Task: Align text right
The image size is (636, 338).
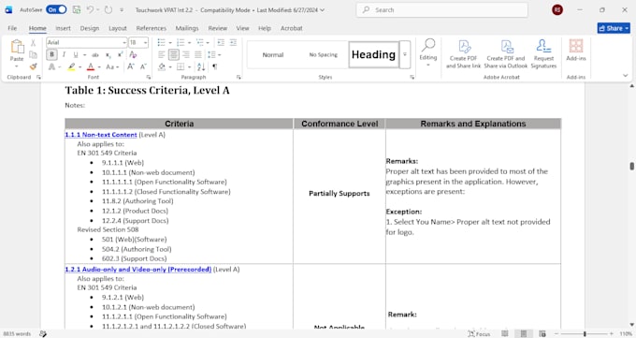Action: [186, 54]
